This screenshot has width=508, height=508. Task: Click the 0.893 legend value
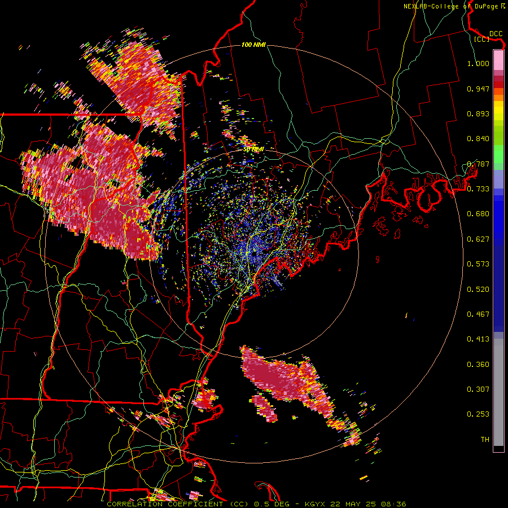478,113
